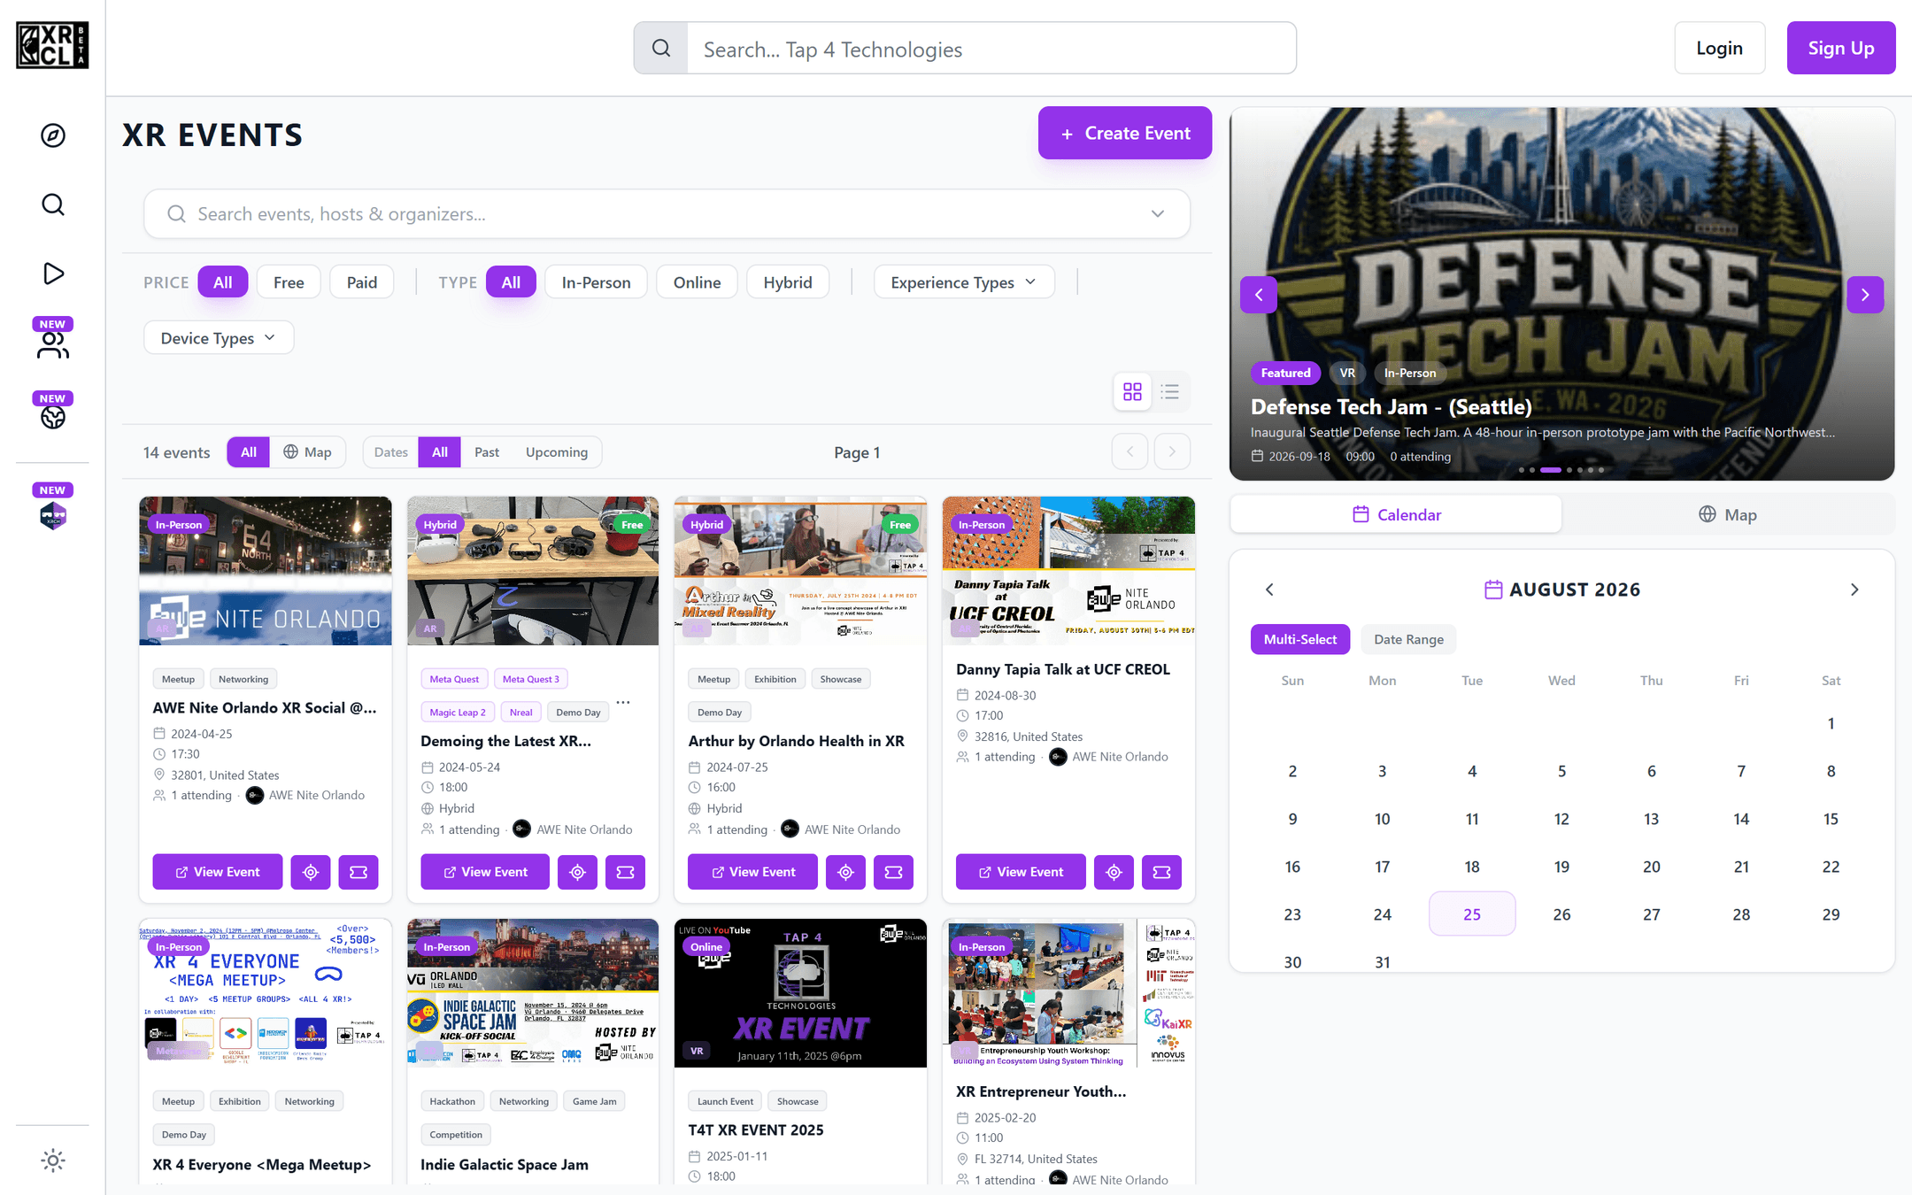Select August 14 on the calendar

pos(1741,819)
